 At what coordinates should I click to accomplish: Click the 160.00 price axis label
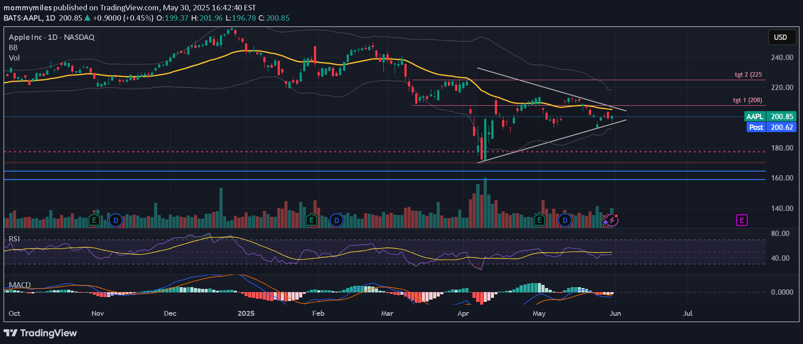[782, 178]
